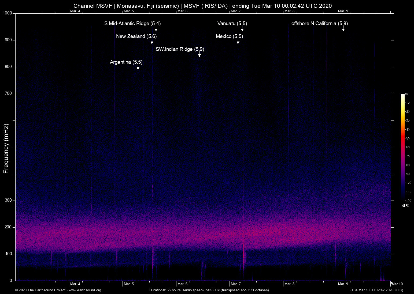Select Mar 5 on the top time axis
This screenshot has width=414, height=294.
[129, 11]
